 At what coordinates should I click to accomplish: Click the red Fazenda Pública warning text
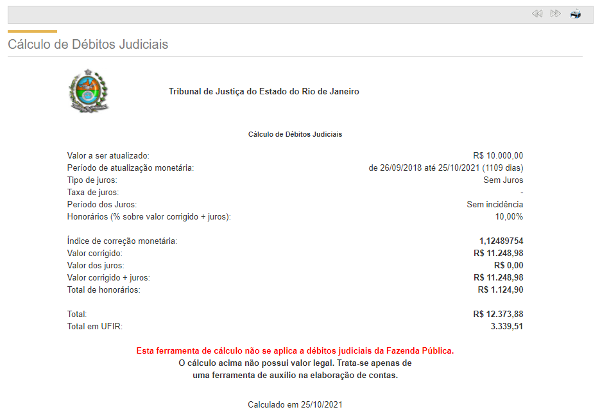click(x=295, y=351)
